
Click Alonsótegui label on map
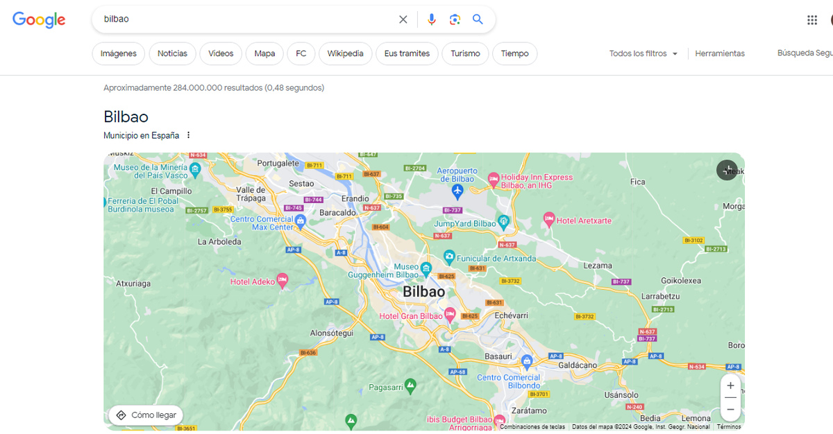pos(332,333)
